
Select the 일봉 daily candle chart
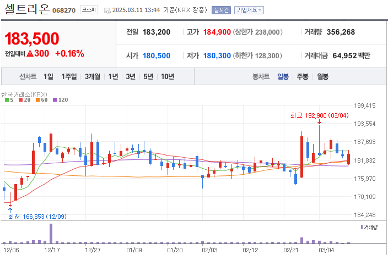(x=283, y=76)
